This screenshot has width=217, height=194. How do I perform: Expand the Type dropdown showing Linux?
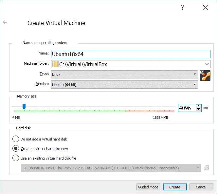(195, 75)
